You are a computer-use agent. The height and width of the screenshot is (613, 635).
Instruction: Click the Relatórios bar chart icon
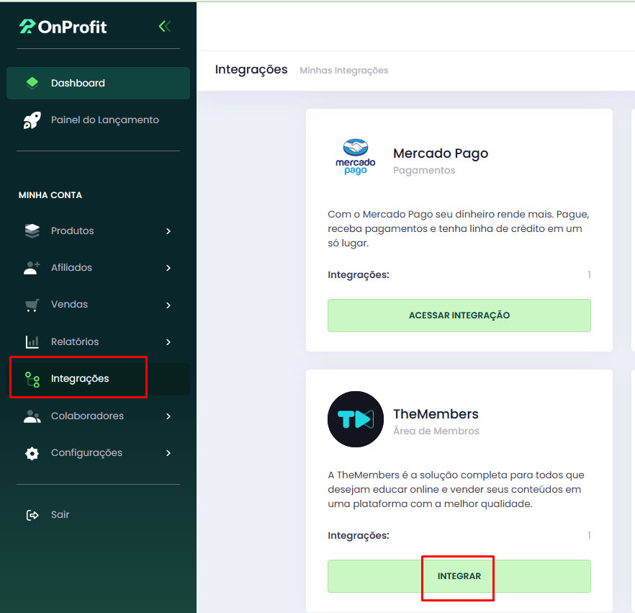tap(32, 341)
